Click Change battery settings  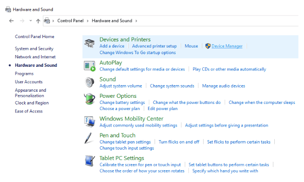(x=122, y=103)
